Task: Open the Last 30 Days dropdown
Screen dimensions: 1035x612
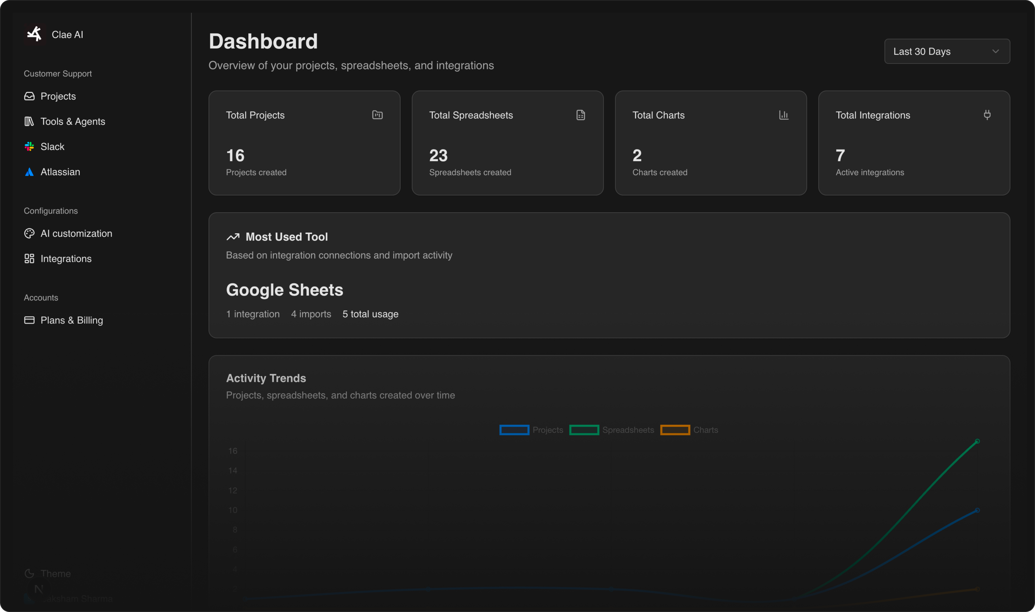Action: (946, 51)
